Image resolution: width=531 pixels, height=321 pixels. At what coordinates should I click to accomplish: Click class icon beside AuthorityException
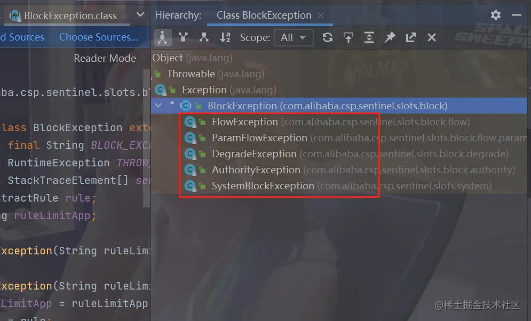190,170
